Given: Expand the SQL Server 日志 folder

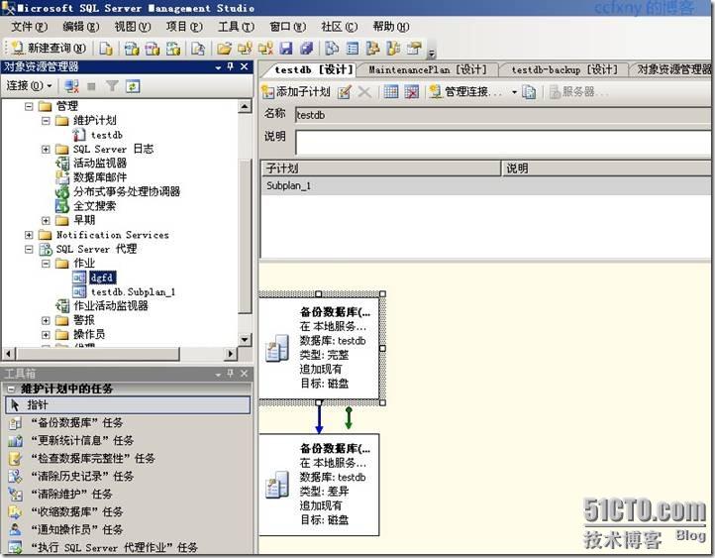Looking at the screenshot, I should coord(46,150).
